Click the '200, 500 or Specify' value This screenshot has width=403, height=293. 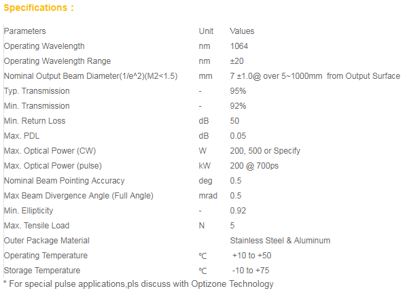point(265,151)
